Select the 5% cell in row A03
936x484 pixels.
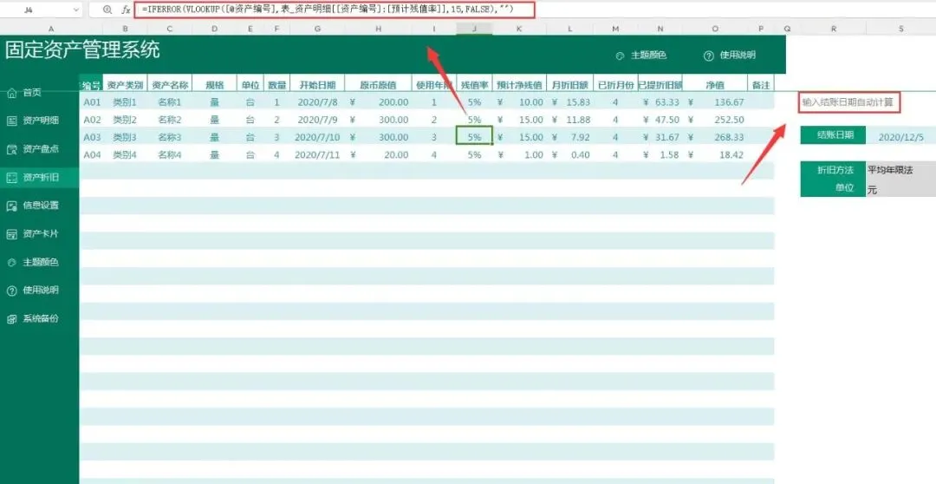tap(475, 137)
